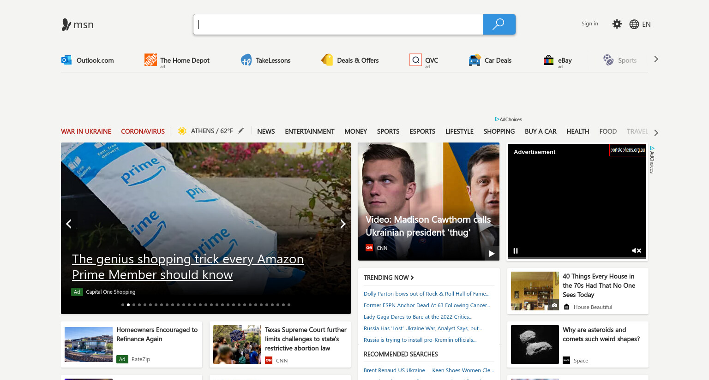Search Brent Renaud US Ukraine
The width and height of the screenshot is (709, 380).
point(394,370)
